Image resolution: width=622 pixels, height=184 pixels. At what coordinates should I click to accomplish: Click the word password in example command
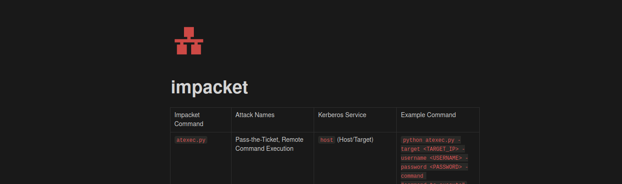pos(413,167)
